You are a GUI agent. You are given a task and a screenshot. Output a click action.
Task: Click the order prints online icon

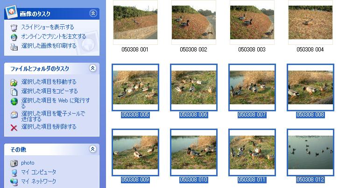pyautogui.click(x=14, y=37)
